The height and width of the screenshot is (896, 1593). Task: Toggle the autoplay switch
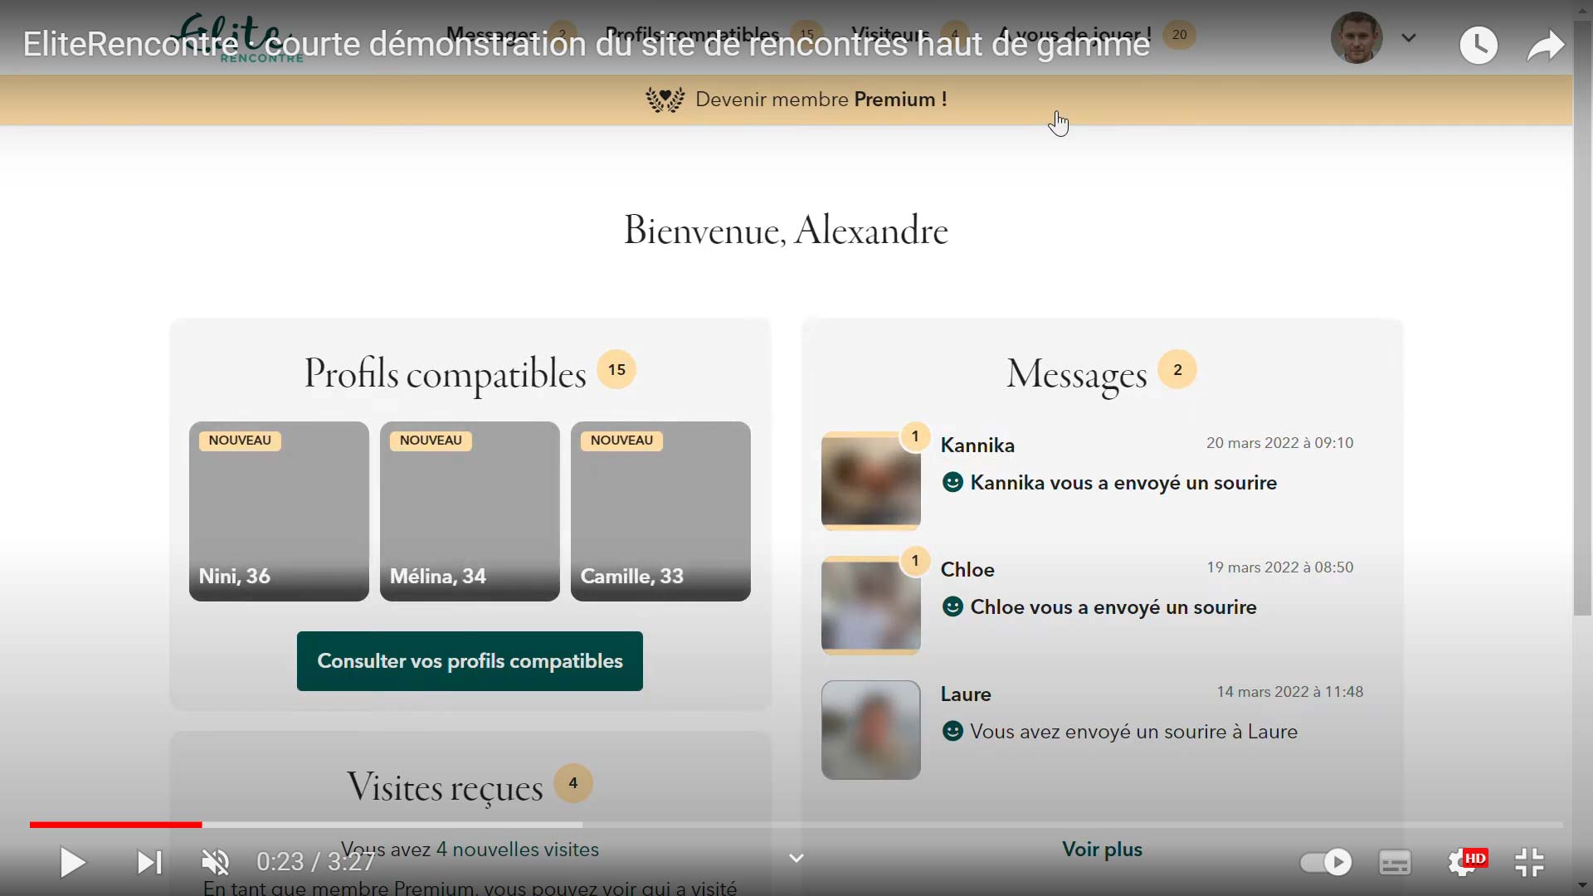[x=1326, y=863]
